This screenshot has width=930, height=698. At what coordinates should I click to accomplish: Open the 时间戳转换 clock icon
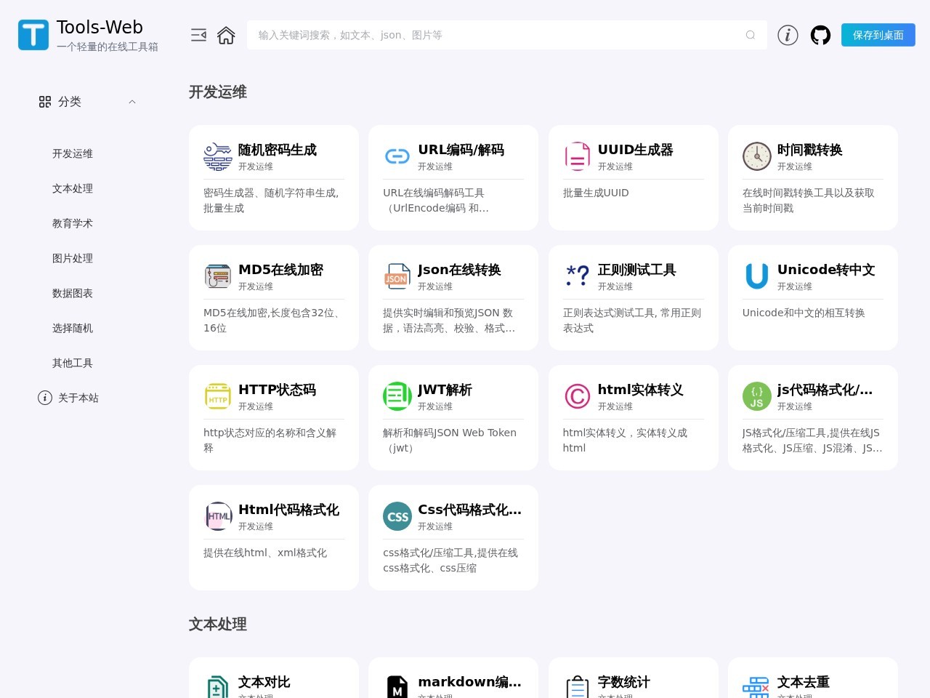point(756,156)
